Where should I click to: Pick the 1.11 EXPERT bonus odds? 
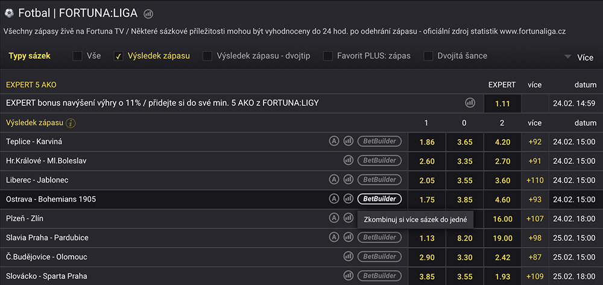click(502, 104)
